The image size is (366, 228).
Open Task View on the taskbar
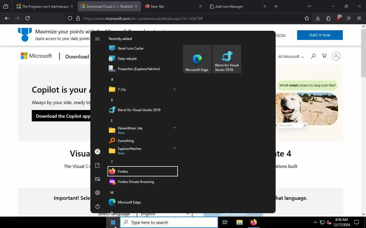[225, 222]
